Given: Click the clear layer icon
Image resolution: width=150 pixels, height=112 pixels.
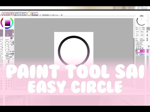Looking at the screenshot, I should tap(141, 48).
